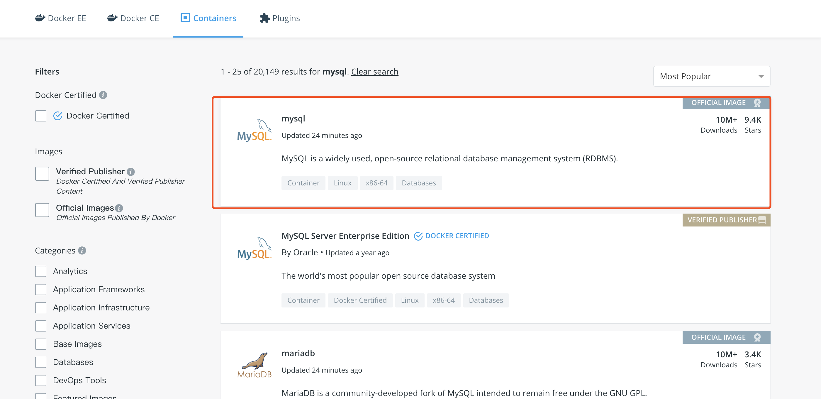Click Official Image ribbon icon on mysql card

(x=757, y=103)
